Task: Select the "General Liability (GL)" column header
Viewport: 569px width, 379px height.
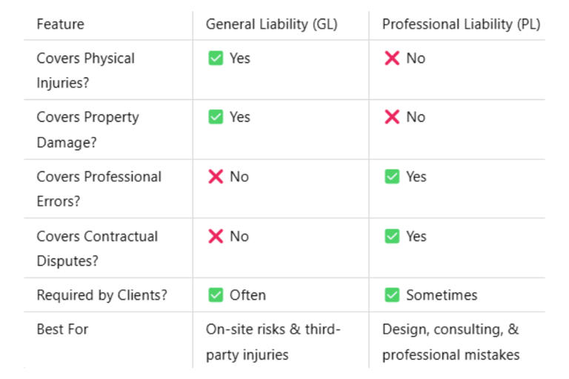Action: coord(271,24)
